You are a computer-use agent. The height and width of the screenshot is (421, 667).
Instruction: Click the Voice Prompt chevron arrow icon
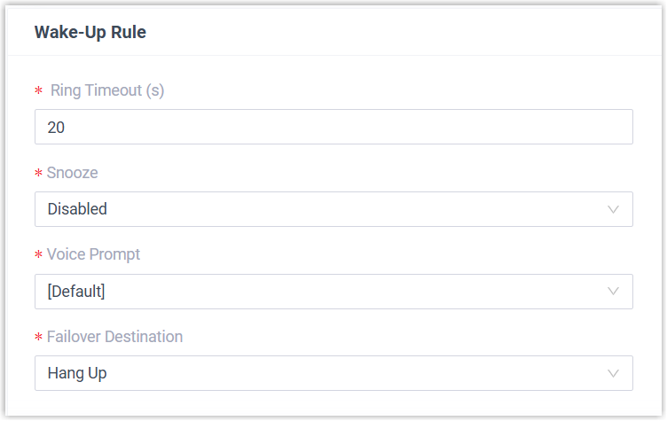pos(613,292)
